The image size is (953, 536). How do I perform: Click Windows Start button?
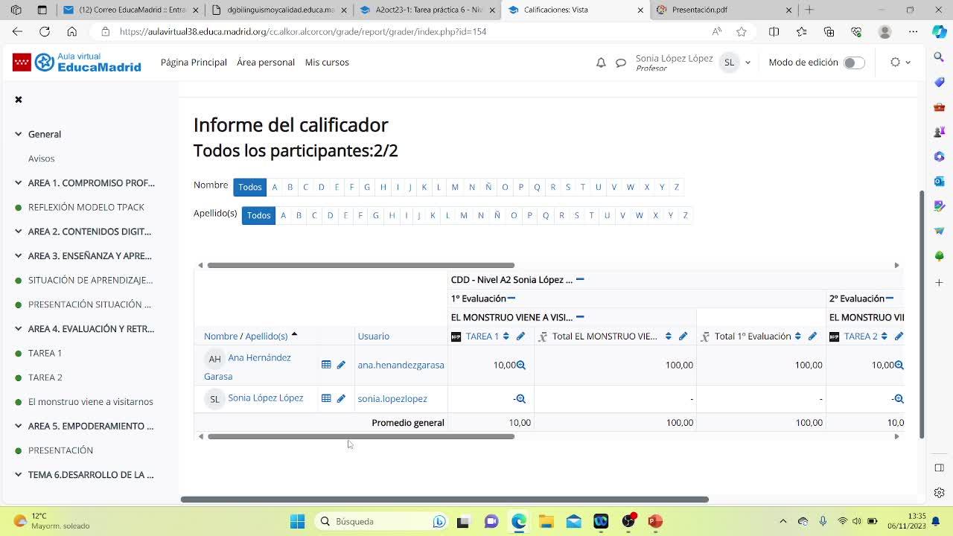click(x=297, y=521)
